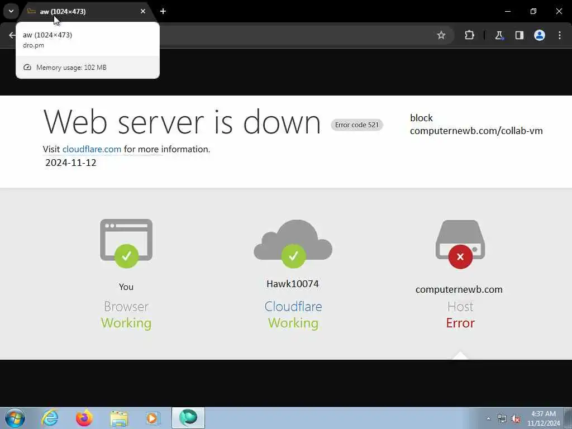Viewport: 572px width, 429px height.
Task: Click the Web server is down heading
Action: (182, 122)
